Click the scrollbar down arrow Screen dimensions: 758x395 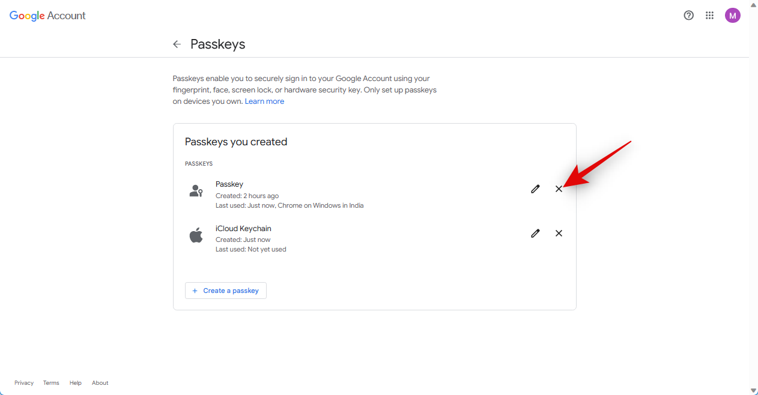click(753, 390)
